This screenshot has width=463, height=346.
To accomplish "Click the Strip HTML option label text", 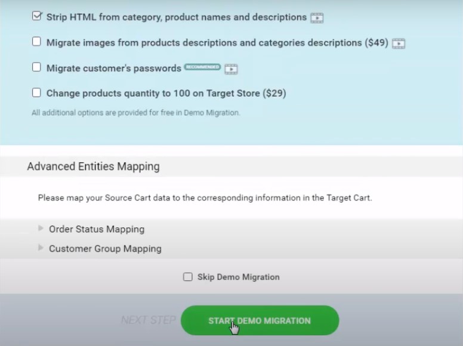I will click(176, 17).
